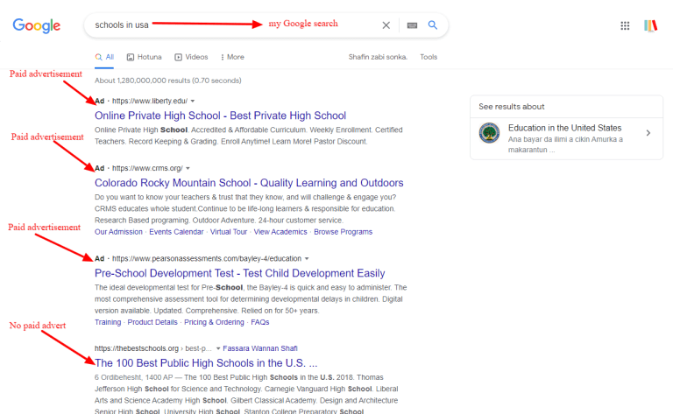Viewport: 673px width, 414px height.
Task: Click the Product Details sitelink
Action: tap(152, 322)
